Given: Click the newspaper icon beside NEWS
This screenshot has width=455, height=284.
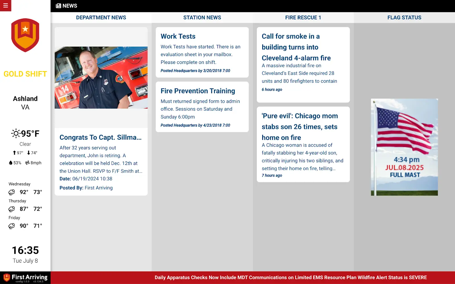Looking at the screenshot, I should point(58,6).
